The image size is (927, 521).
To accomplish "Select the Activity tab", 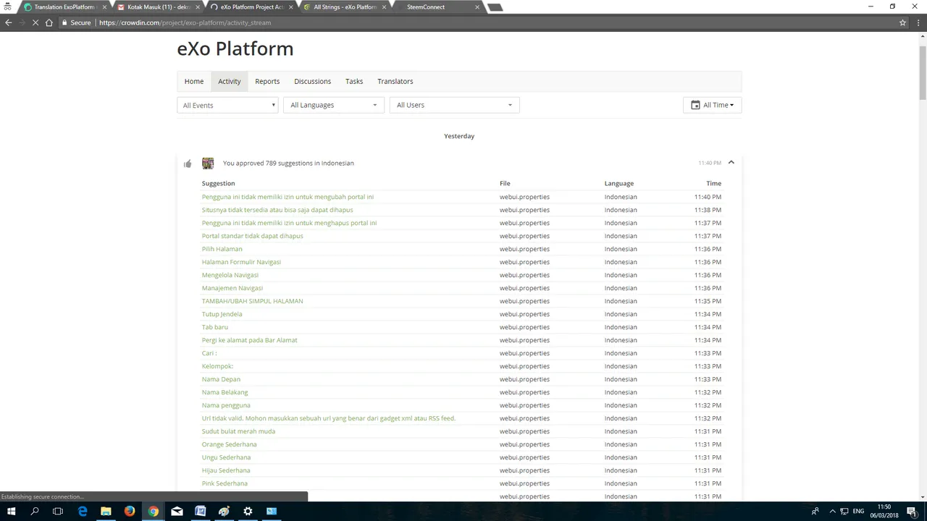I will point(229,81).
